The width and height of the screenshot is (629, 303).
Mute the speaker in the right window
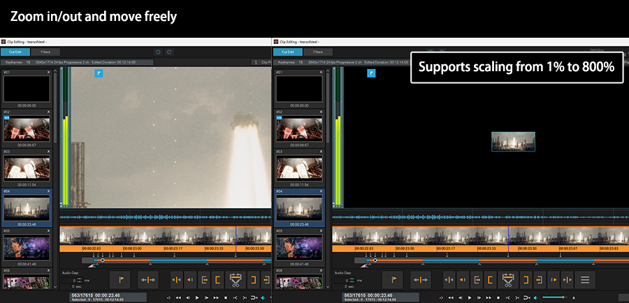click(535, 298)
